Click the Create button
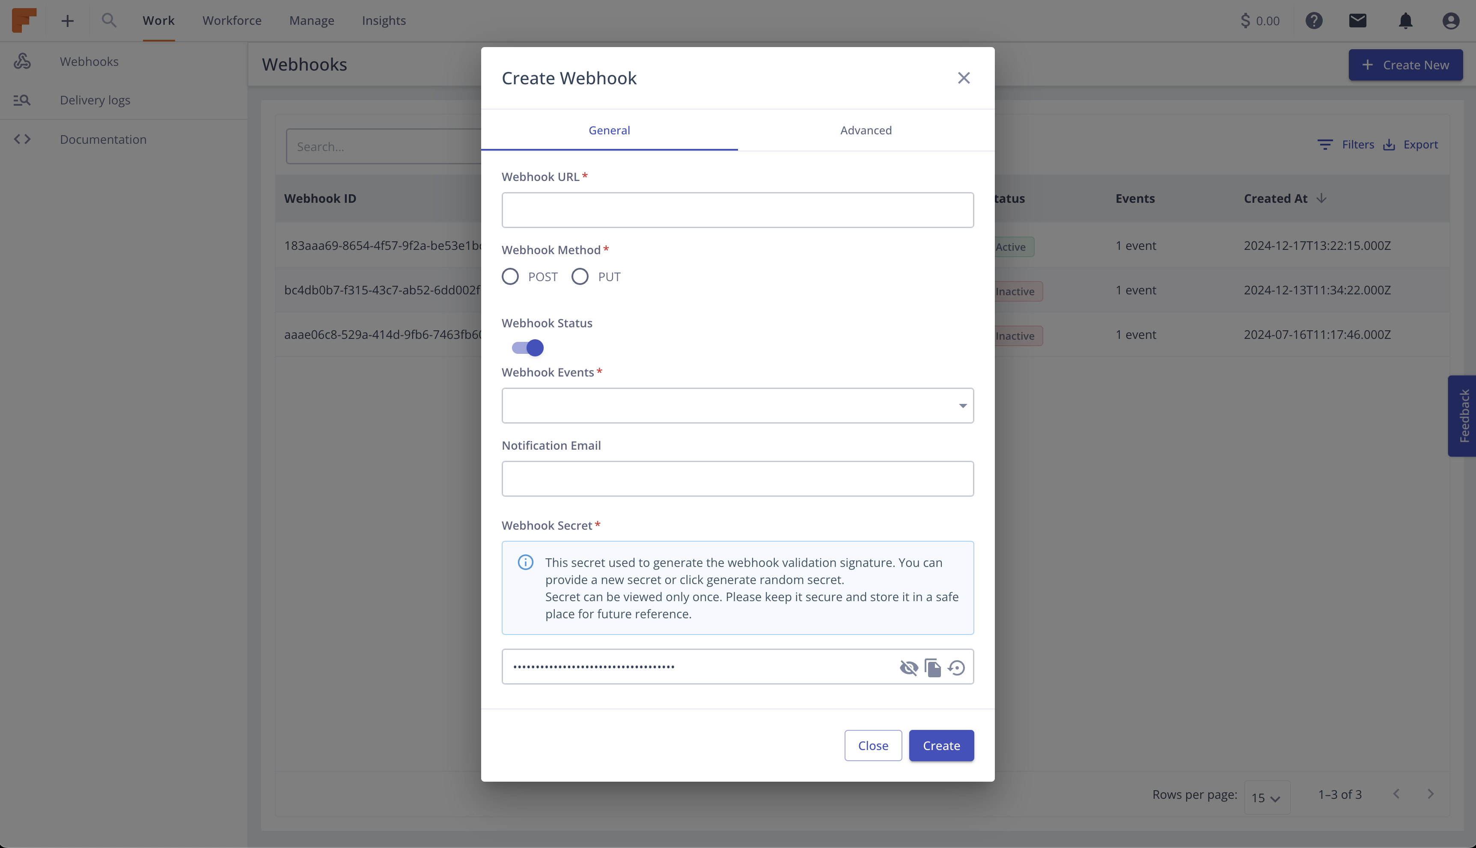This screenshot has width=1476, height=848. [x=941, y=745]
